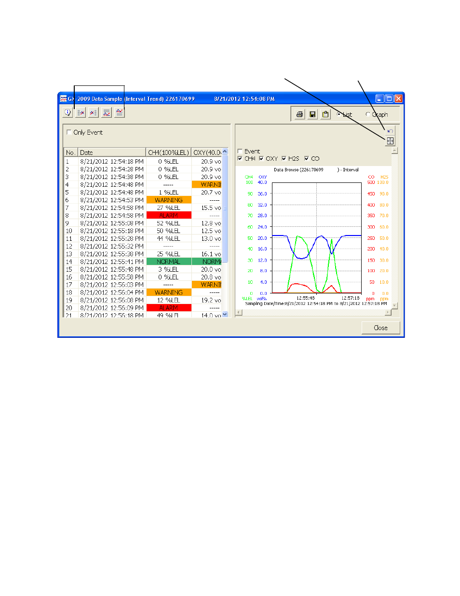This screenshot has width=460, height=596.
Task: Click the Close button
Action: click(380, 328)
